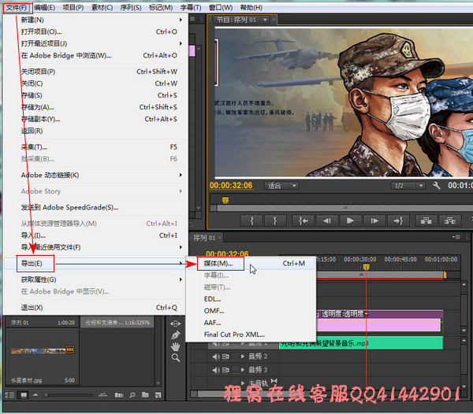Open the 1/2 playback resolution dropdown

pos(408,186)
